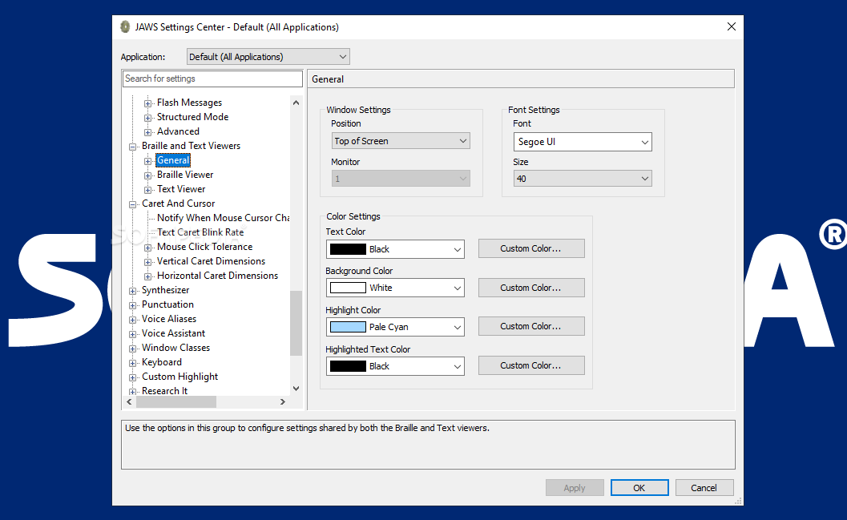Select Custom Highlight in the tree
Screen dimensions: 847x520
pyautogui.click(x=179, y=377)
